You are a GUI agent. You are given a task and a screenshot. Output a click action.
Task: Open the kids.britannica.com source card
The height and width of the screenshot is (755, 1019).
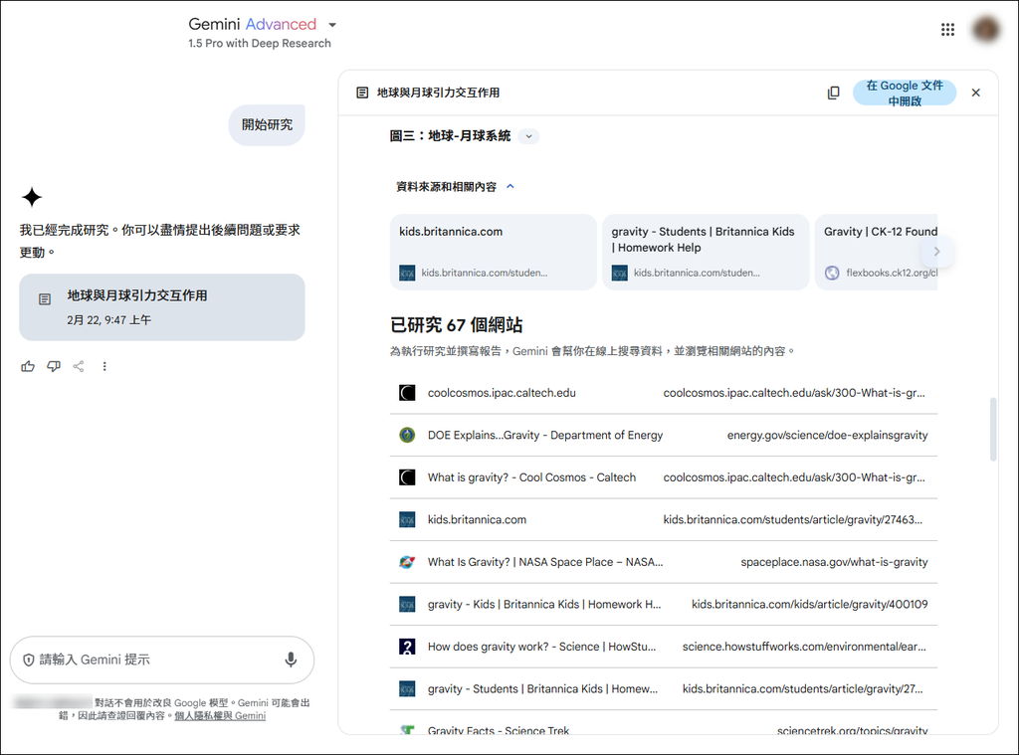click(494, 252)
